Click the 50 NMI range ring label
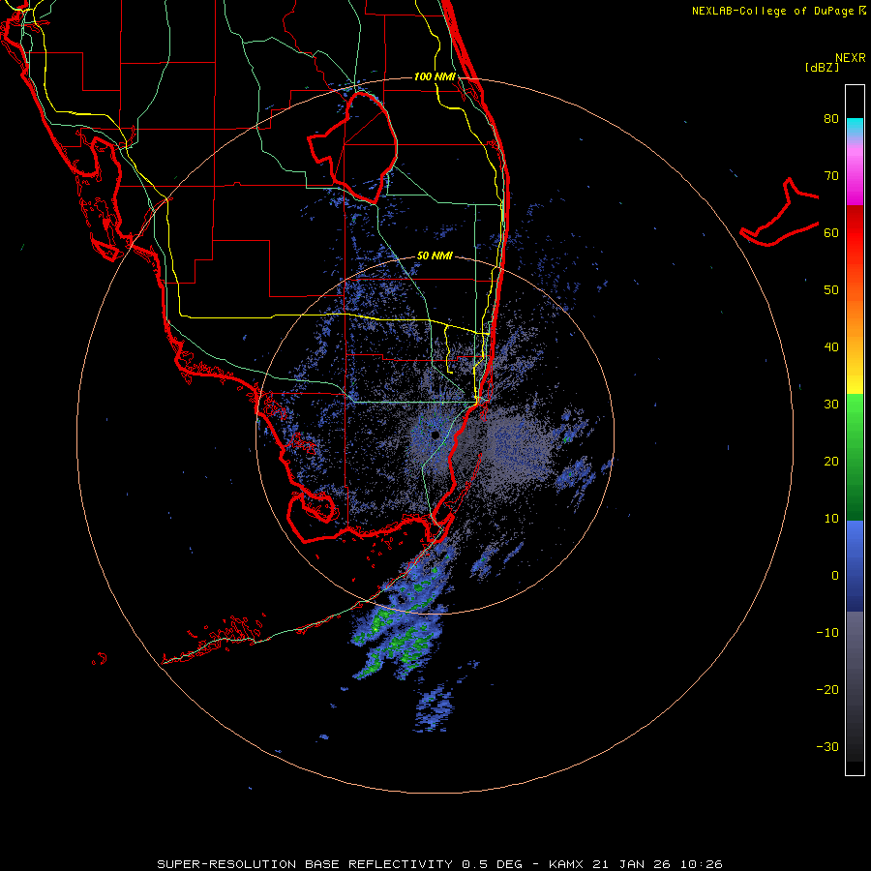This screenshot has width=871, height=871. (435, 256)
